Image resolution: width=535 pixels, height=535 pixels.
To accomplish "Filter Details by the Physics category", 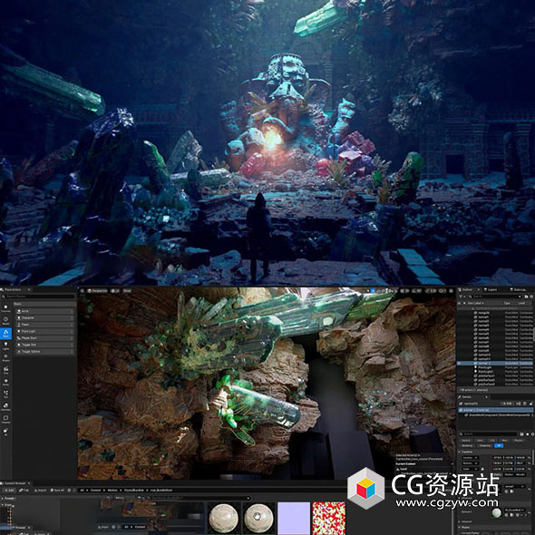I will (x=518, y=441).
